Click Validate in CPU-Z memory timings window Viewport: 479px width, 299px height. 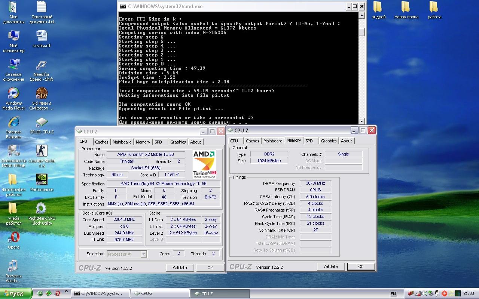click(x=330, y=266)
